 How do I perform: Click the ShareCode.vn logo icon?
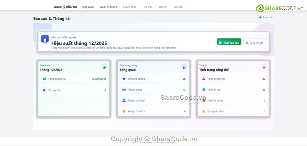click(x=260, y=8)
